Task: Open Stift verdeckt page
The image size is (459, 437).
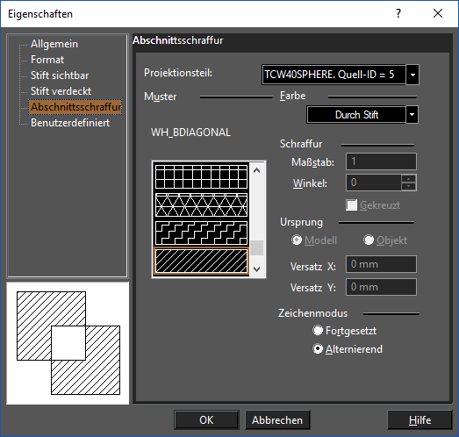Action: [x=61, y=91]
